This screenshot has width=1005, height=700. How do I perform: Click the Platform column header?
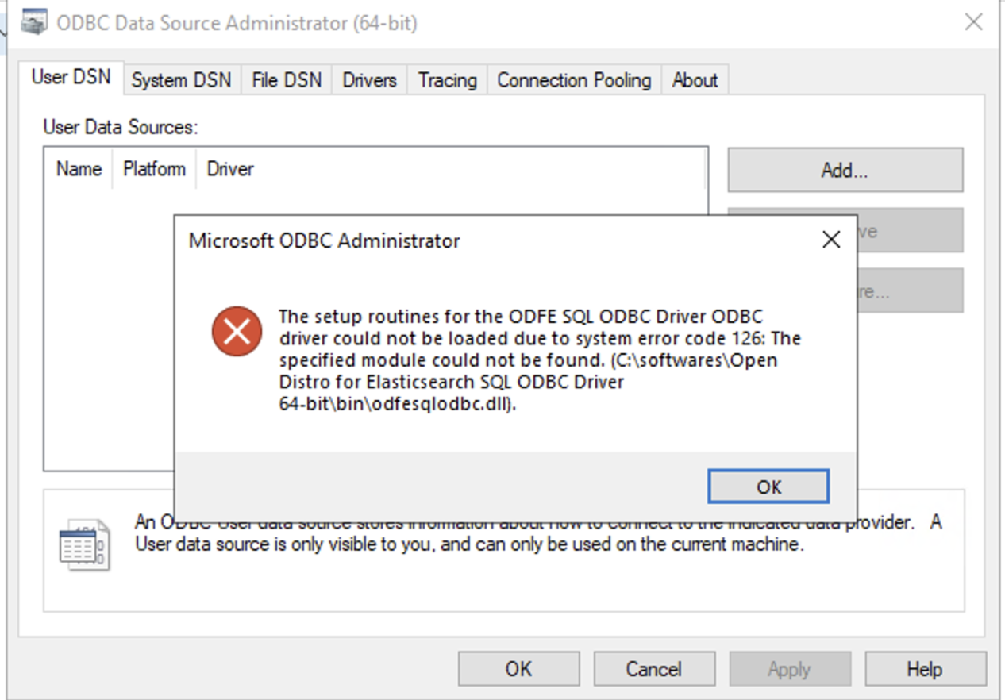pos(153,168)
